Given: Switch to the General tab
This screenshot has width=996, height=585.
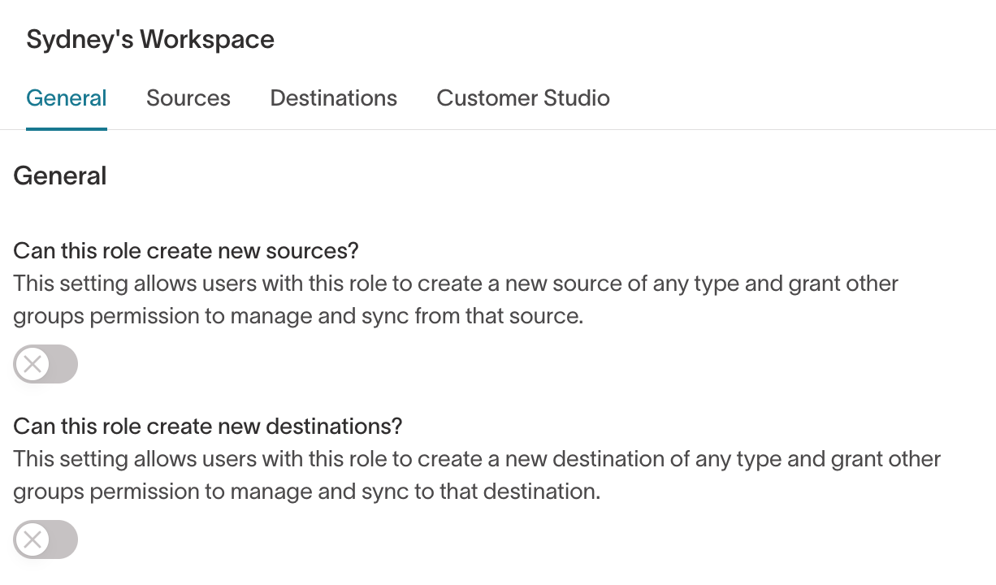Looking at the screenshot, I should pos(67,98).
